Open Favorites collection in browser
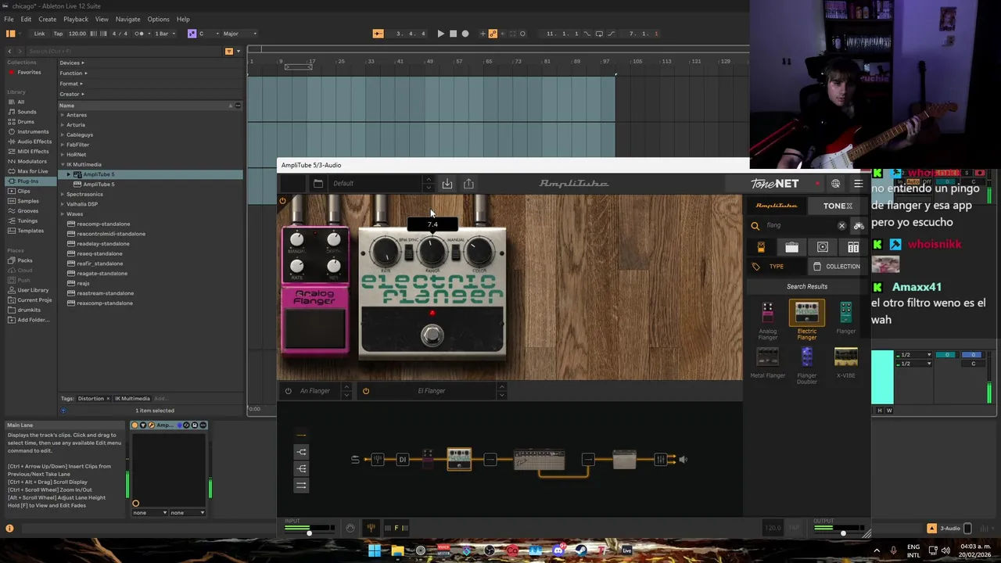1001x563 pixels. [29, 73]
